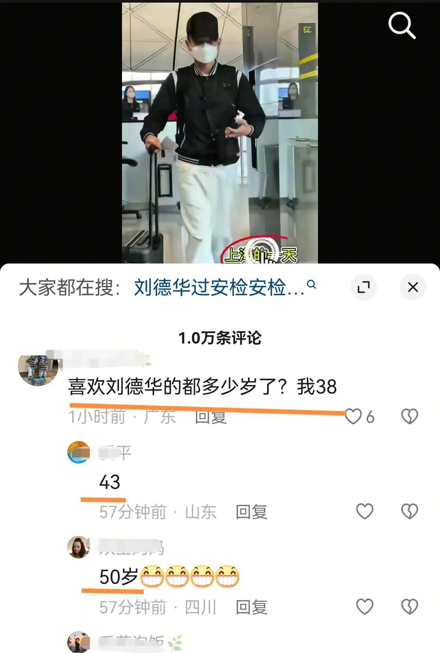This screenshot has width=440, height=653.
Task: Reply to the Guangdong comment
Action: coord(211,417)
